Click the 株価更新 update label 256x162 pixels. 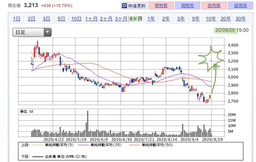coord(136,6)
